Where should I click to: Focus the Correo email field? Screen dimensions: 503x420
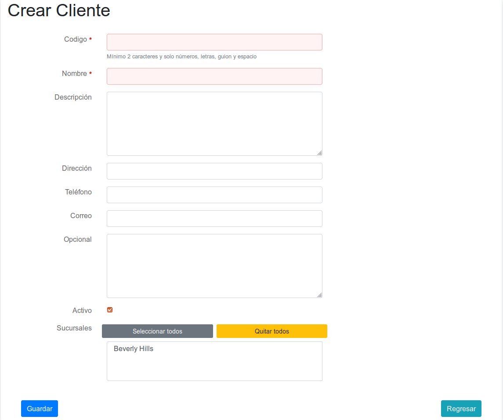pyautogui.click(x=214, y=219)
